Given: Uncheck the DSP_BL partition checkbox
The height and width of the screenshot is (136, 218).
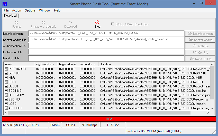Looking at the screenshot, I should (6, 73).
